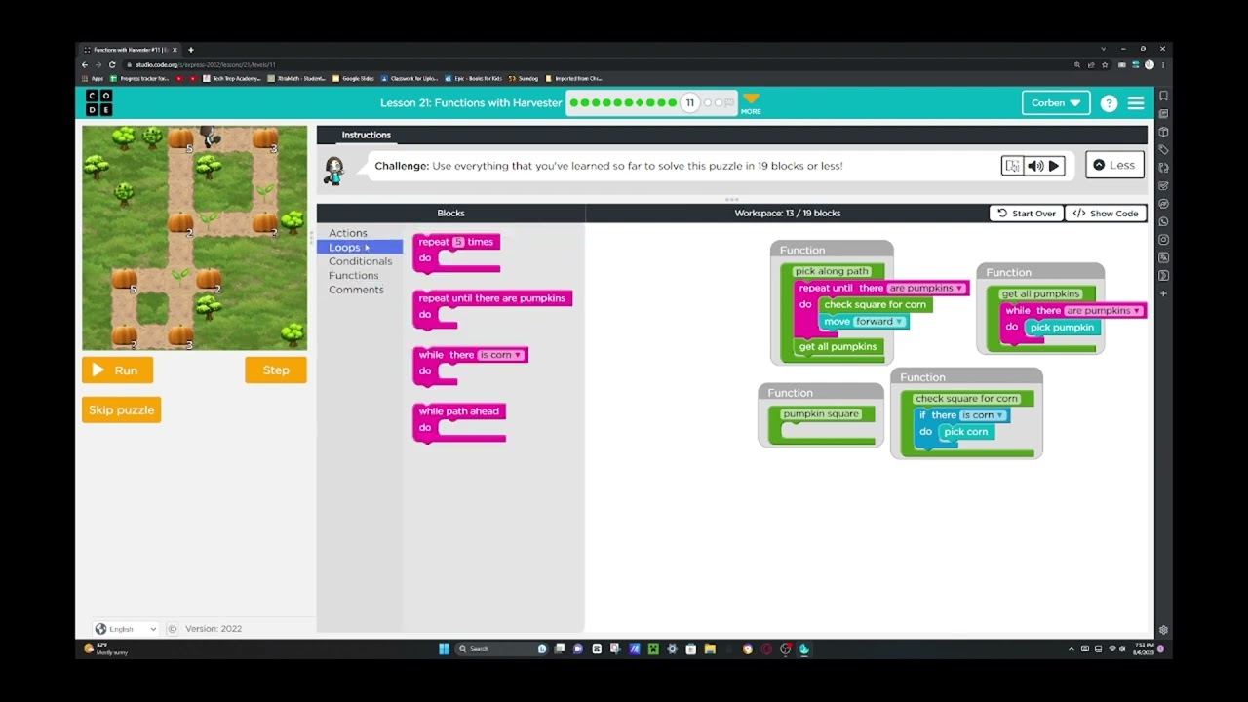Click the instructor character avatar
Viewport: 1248px width, 702px height.
point(333,171)
